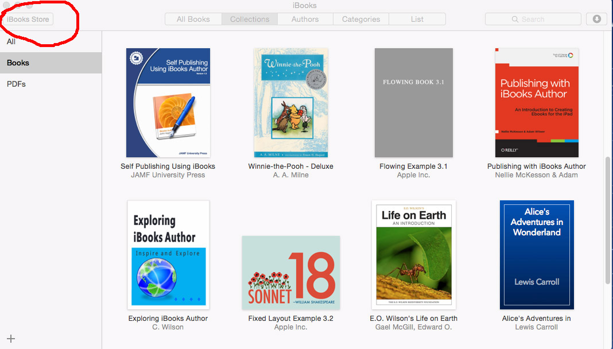Open the Winnie-the-Pooh book cover
Screen dimensions: 613x349
point(291,103)
